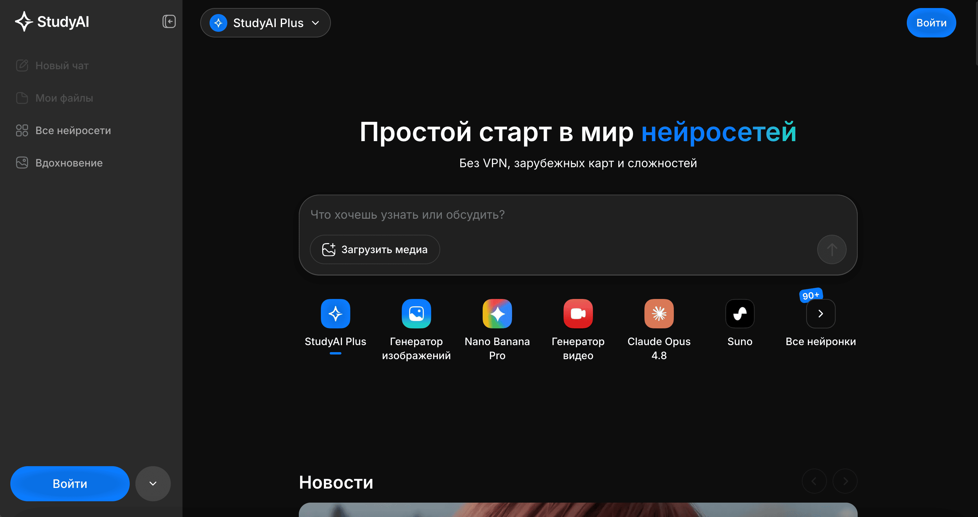Click the grid icon beside Все нейросети
This screenshot has width=978, height=517.
pos(22,130)
